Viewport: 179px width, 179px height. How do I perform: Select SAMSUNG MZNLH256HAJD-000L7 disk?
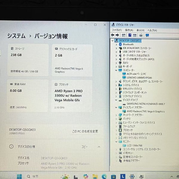(146, 104)
